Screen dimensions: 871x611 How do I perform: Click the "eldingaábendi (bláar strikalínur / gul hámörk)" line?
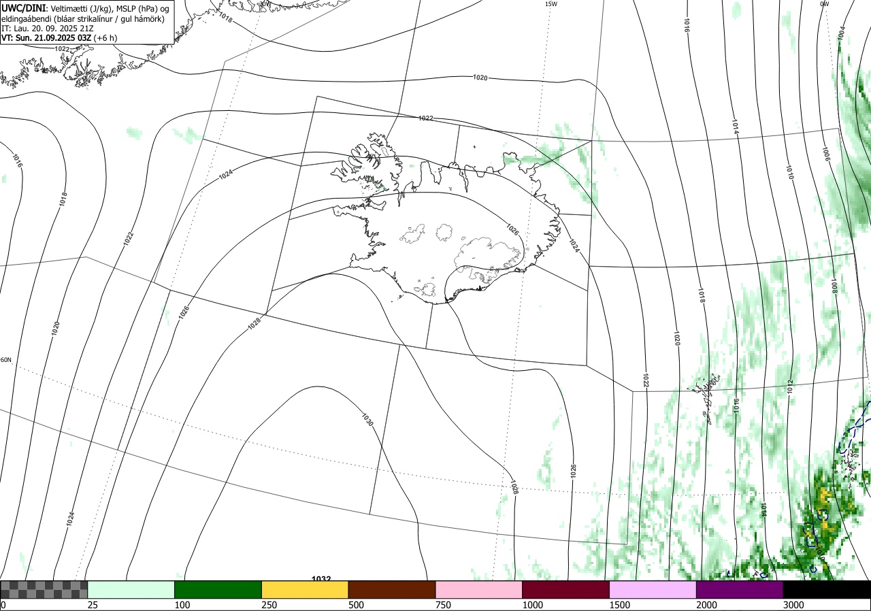[83, 18]
